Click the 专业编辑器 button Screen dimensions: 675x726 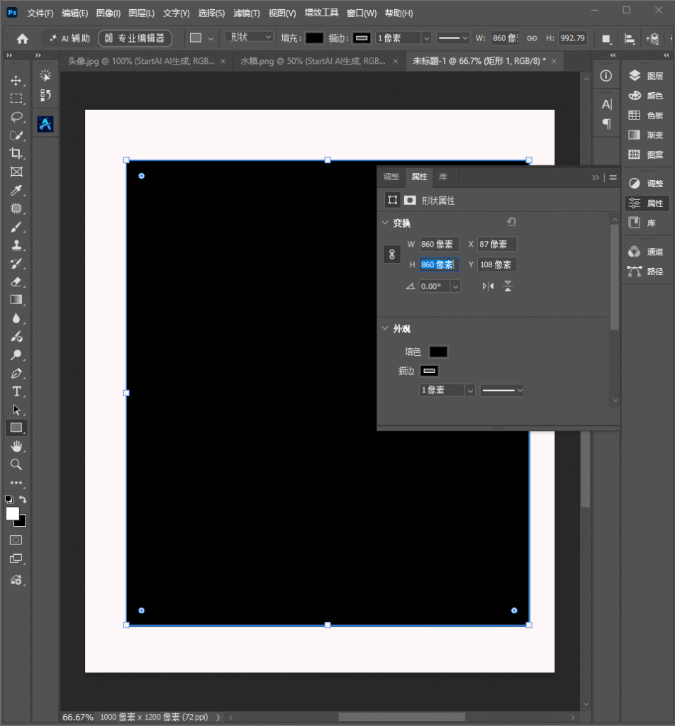point(135,38)
